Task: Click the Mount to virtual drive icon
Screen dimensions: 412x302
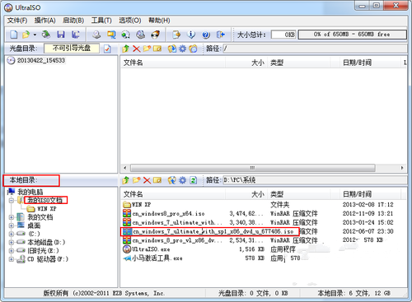Action: click(x=126, y=35)
